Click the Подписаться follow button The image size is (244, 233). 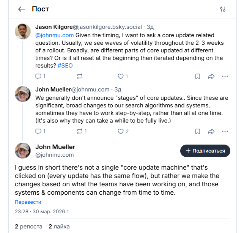205,151
